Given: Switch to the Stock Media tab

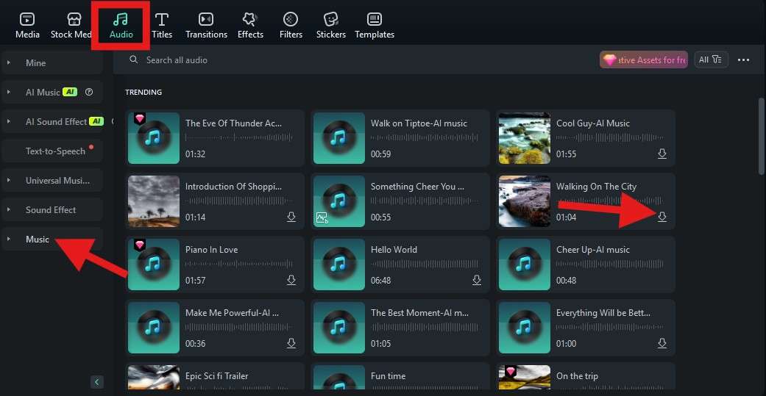Looking at the screenshot, I should point(71,26).
